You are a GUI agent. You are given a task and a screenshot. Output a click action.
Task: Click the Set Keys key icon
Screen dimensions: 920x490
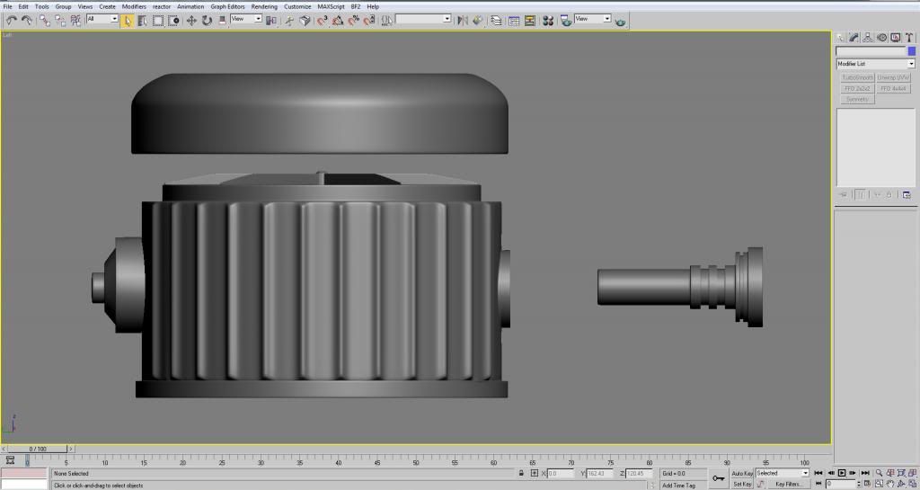point(718,478)
